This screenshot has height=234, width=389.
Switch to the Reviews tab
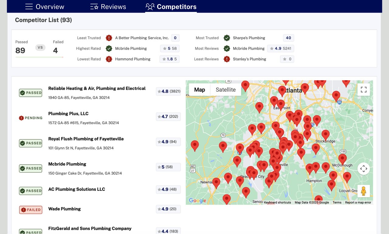coord(108,7)
